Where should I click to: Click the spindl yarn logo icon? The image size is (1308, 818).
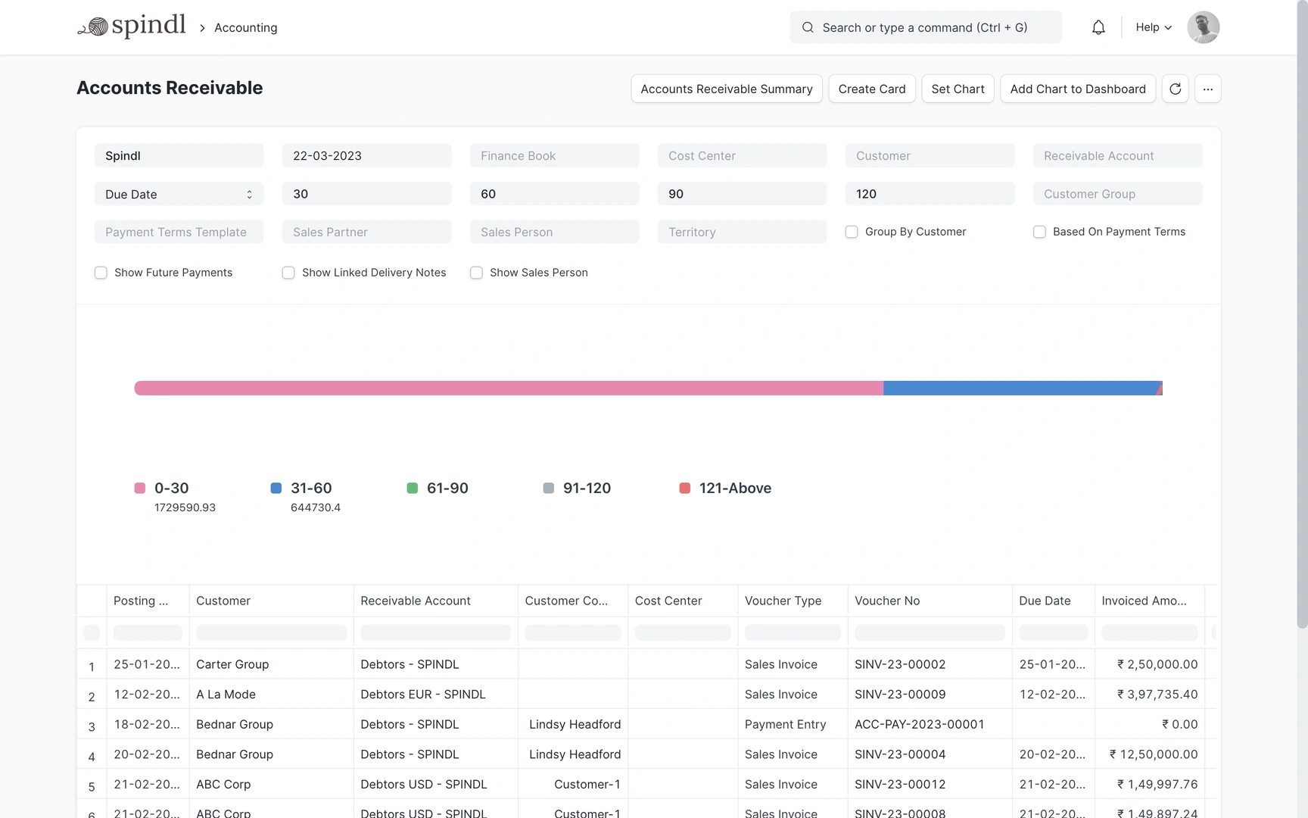point(94,27)
